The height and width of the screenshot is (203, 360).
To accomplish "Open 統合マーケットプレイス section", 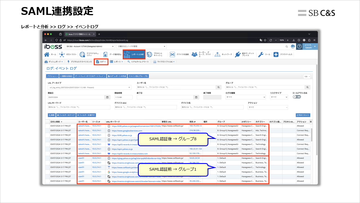I will [x=245, y=55].
